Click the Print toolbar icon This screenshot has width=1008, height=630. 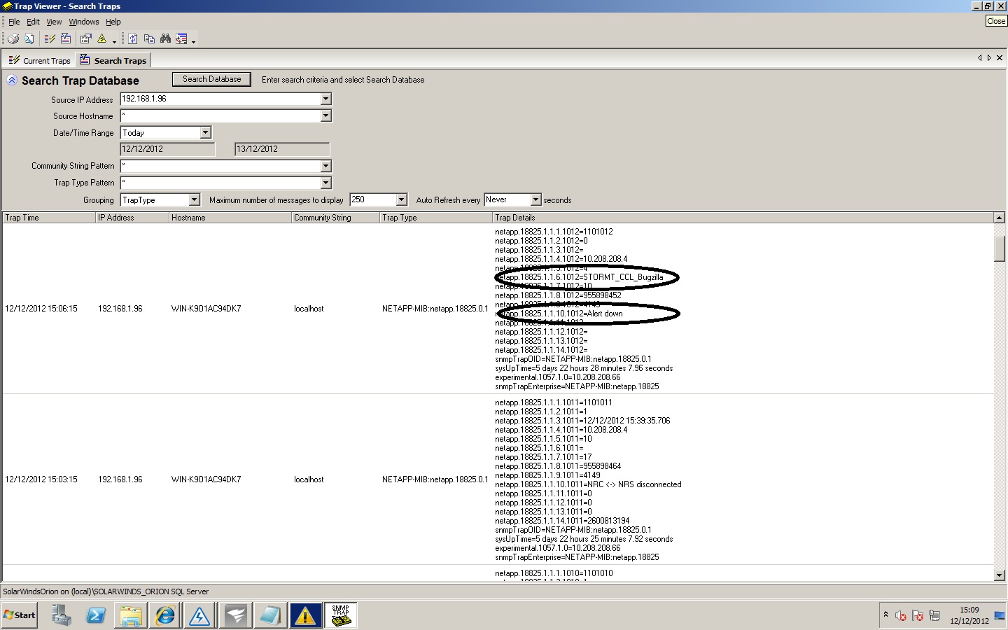click(x=13, y=38)
